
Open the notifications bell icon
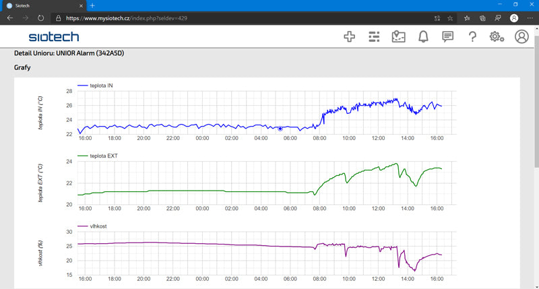click(423, 36)
